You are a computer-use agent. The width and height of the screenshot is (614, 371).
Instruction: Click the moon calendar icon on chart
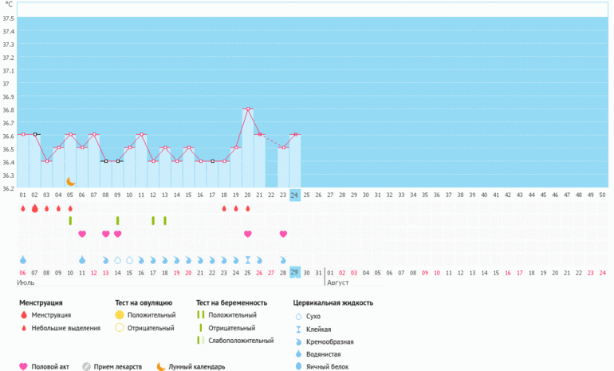click(70, 182)
